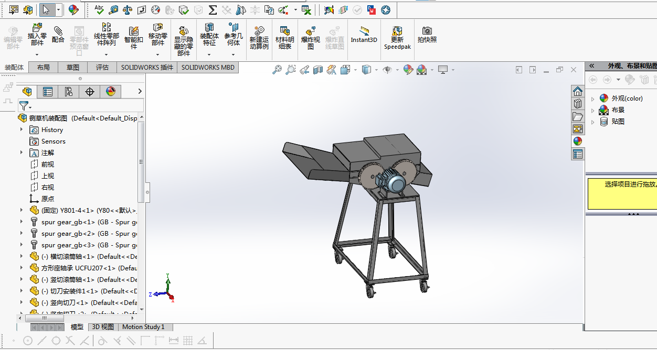Open the SOLIDWORKS 插件 tab
The width and height of the screenshot is (657, 350).
(147, 68)
